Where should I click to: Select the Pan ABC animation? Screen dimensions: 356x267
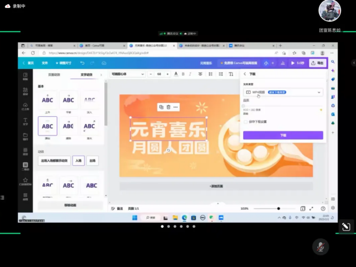[x=68, y=100]
